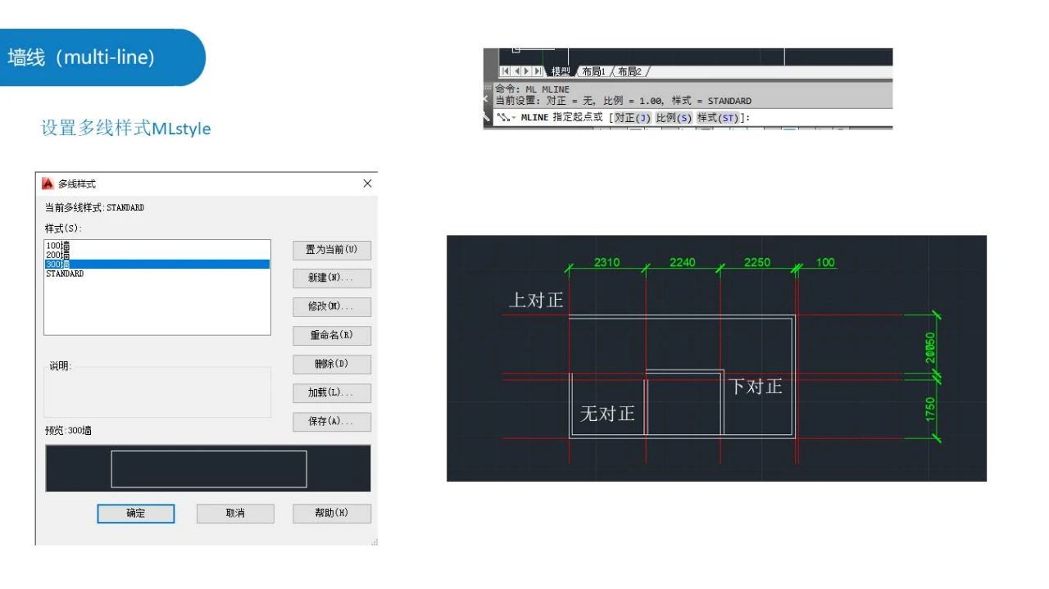This screenshot has width=1049, height=589.
Task: Click the 300墙 multiline preview thumbnail
Action: pos(208,469)
